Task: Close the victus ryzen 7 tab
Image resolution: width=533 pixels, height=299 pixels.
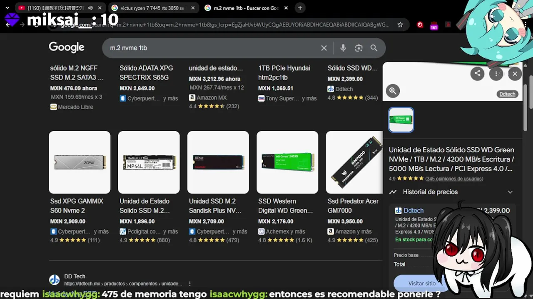Action: click(x=193, y=8)
